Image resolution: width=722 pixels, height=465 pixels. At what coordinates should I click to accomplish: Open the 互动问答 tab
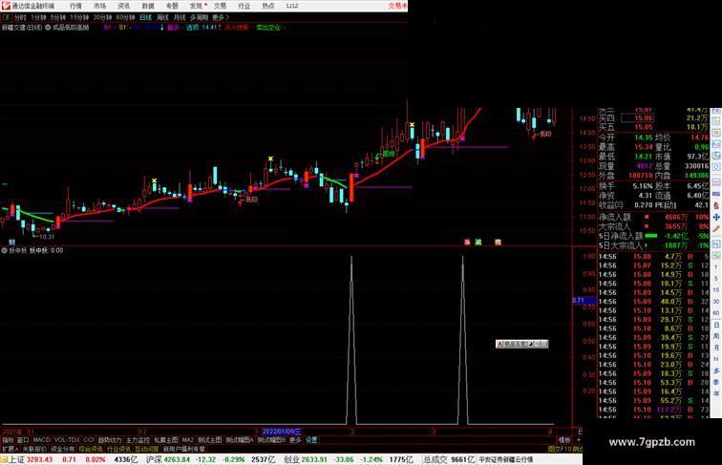[147, 449]
